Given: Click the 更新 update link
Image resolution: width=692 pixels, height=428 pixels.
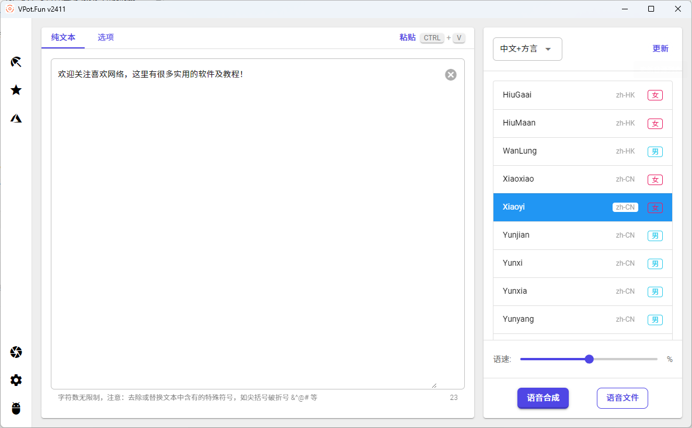Looking at the screenshot, I should (660, 48).
